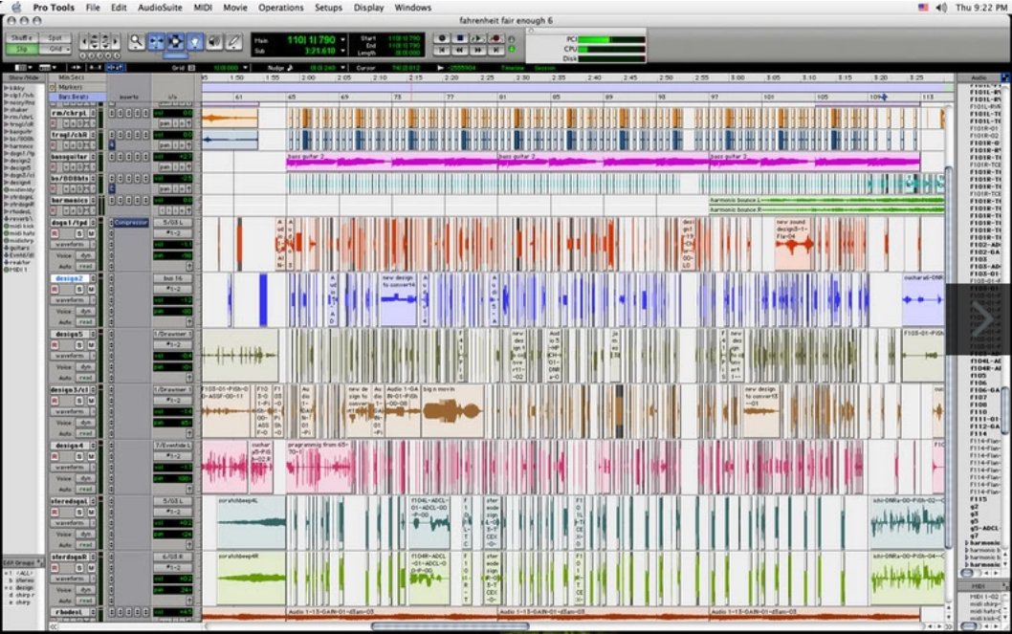This screenshot has width=1012, height=634.
Task: Open the Sub counter format dropdown
Action: pos(342,51)
